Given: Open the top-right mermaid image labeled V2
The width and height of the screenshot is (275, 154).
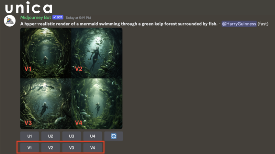Looking at the screenshot, I should click(97, 53).
